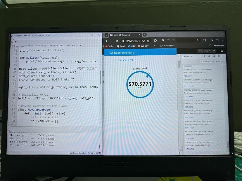The width and height of the screenshot is (242, 181).
Task: Click debug value 570.7463
Action: click(x=189, y=128)
